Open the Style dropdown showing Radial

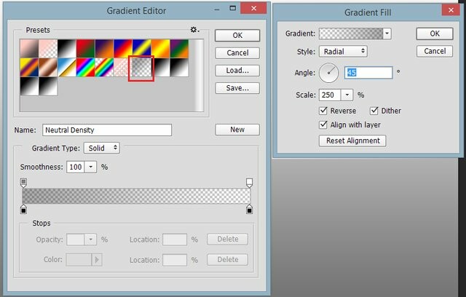pos(343,52)
